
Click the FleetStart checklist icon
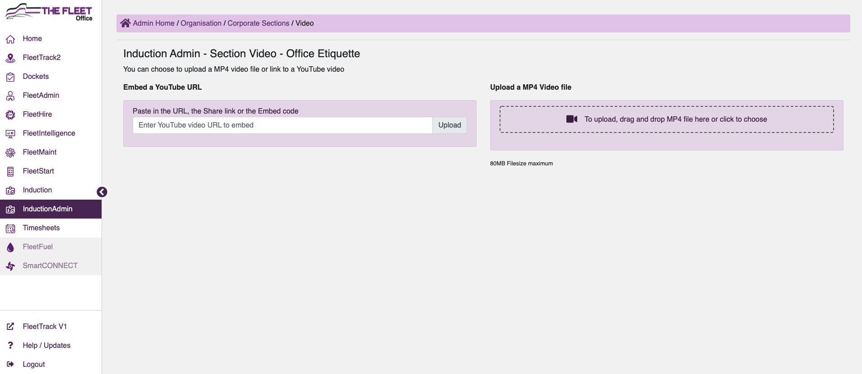(10, 172)
